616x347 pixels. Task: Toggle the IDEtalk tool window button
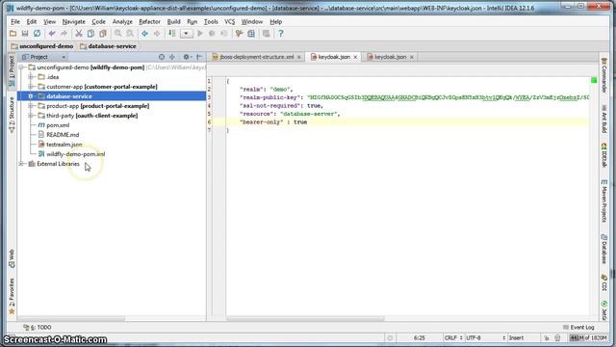604,155
